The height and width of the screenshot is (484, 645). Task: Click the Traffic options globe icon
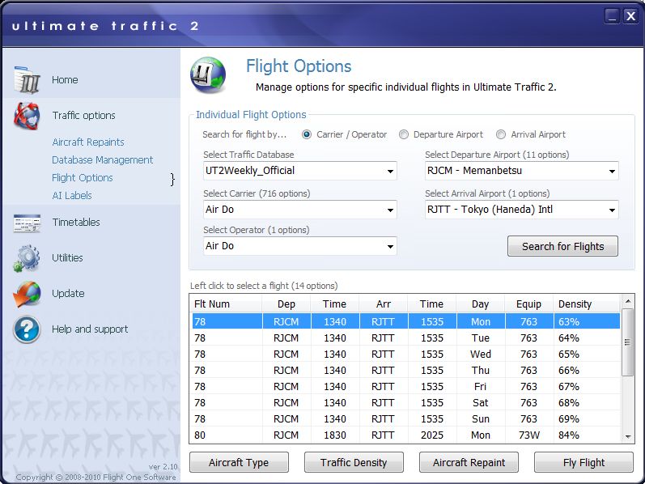click(x=27, y=116)
